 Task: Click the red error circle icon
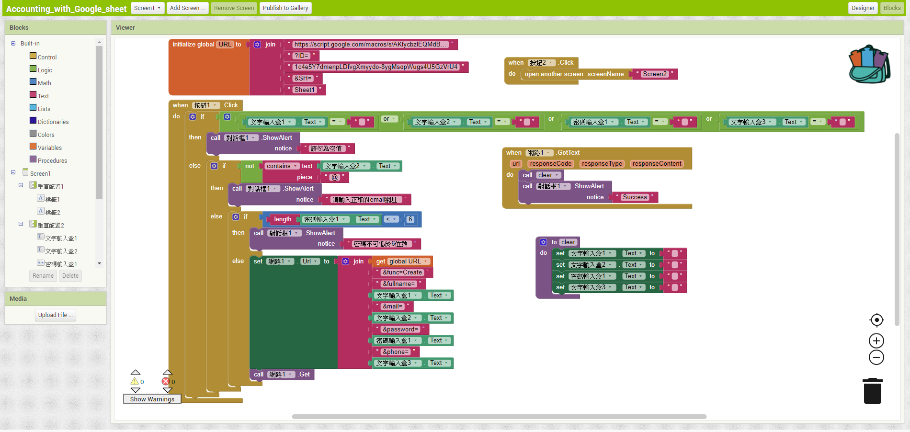[x=166, y=382]
